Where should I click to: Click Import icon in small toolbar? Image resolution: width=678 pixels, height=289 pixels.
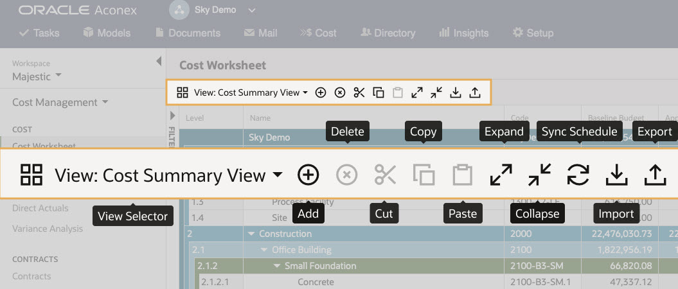pos(455,92)
